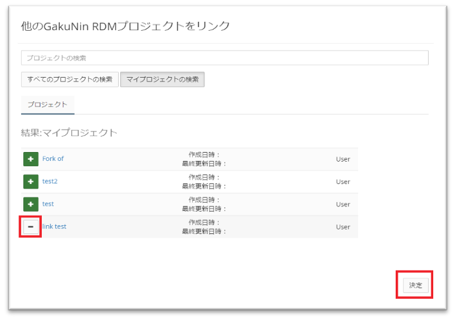Click User text in Fork of row
Image resolution: width=455 pixels, height=320 pixels.
pyautogui.click(x=343, y=159)
